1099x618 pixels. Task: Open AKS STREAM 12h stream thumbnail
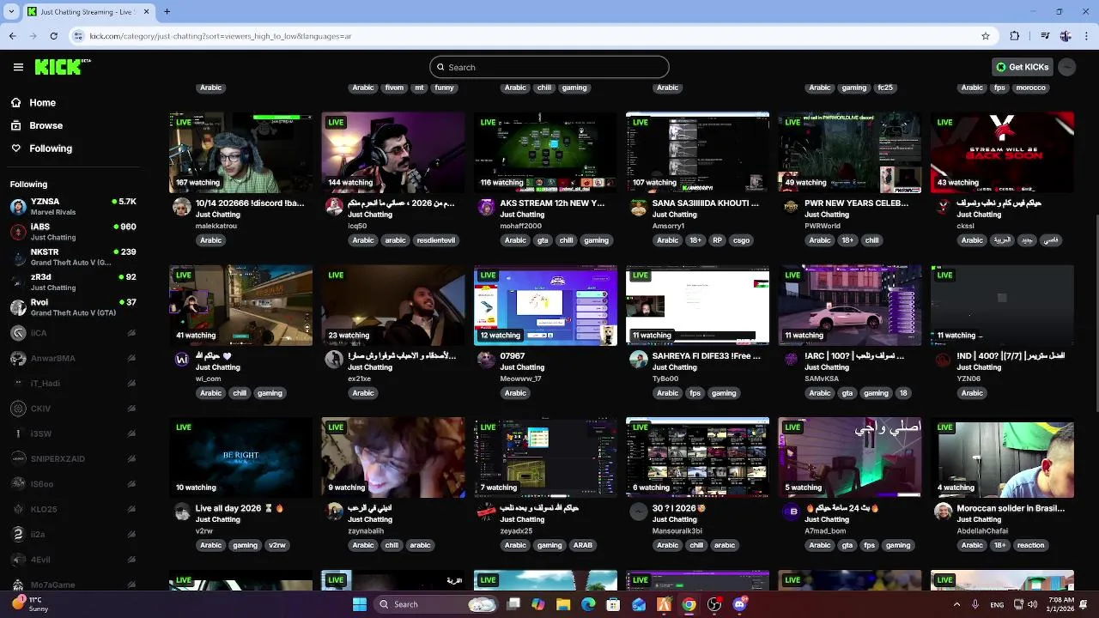tap(545, 152)
